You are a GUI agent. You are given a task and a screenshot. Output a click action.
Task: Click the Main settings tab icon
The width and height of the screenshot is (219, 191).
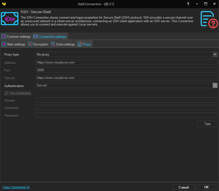[4, 44]
